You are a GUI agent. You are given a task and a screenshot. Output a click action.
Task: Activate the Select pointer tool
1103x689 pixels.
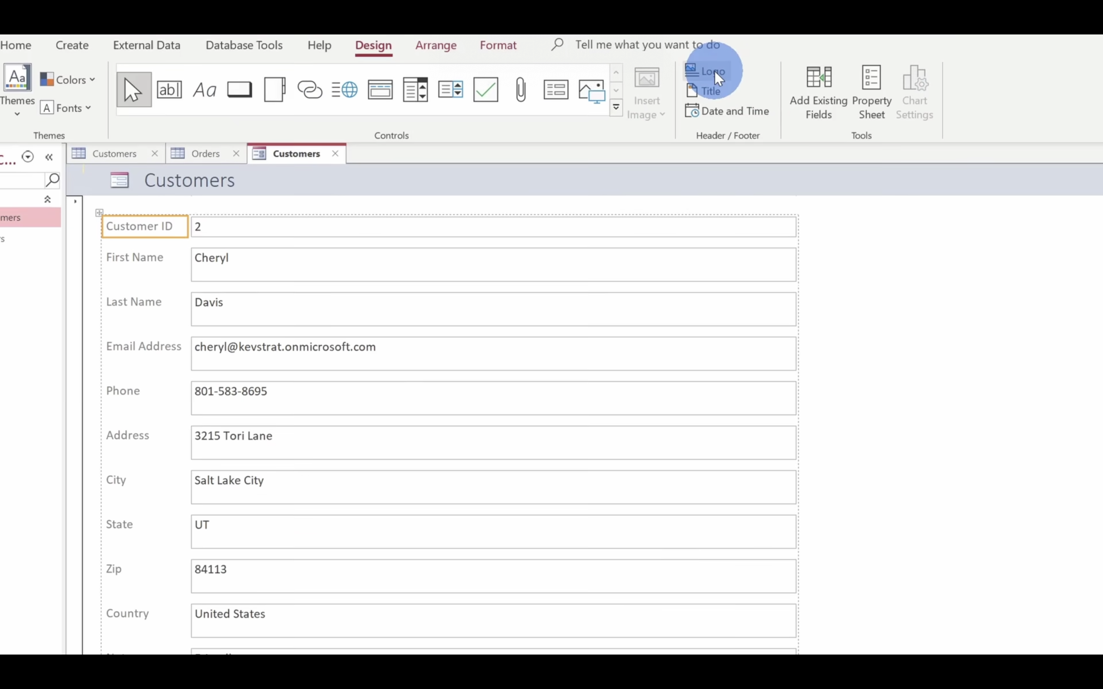pyautogui.click(x=134, y=89)
